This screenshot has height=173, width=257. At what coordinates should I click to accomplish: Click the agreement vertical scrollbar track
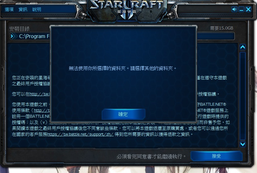coord(243,96)
